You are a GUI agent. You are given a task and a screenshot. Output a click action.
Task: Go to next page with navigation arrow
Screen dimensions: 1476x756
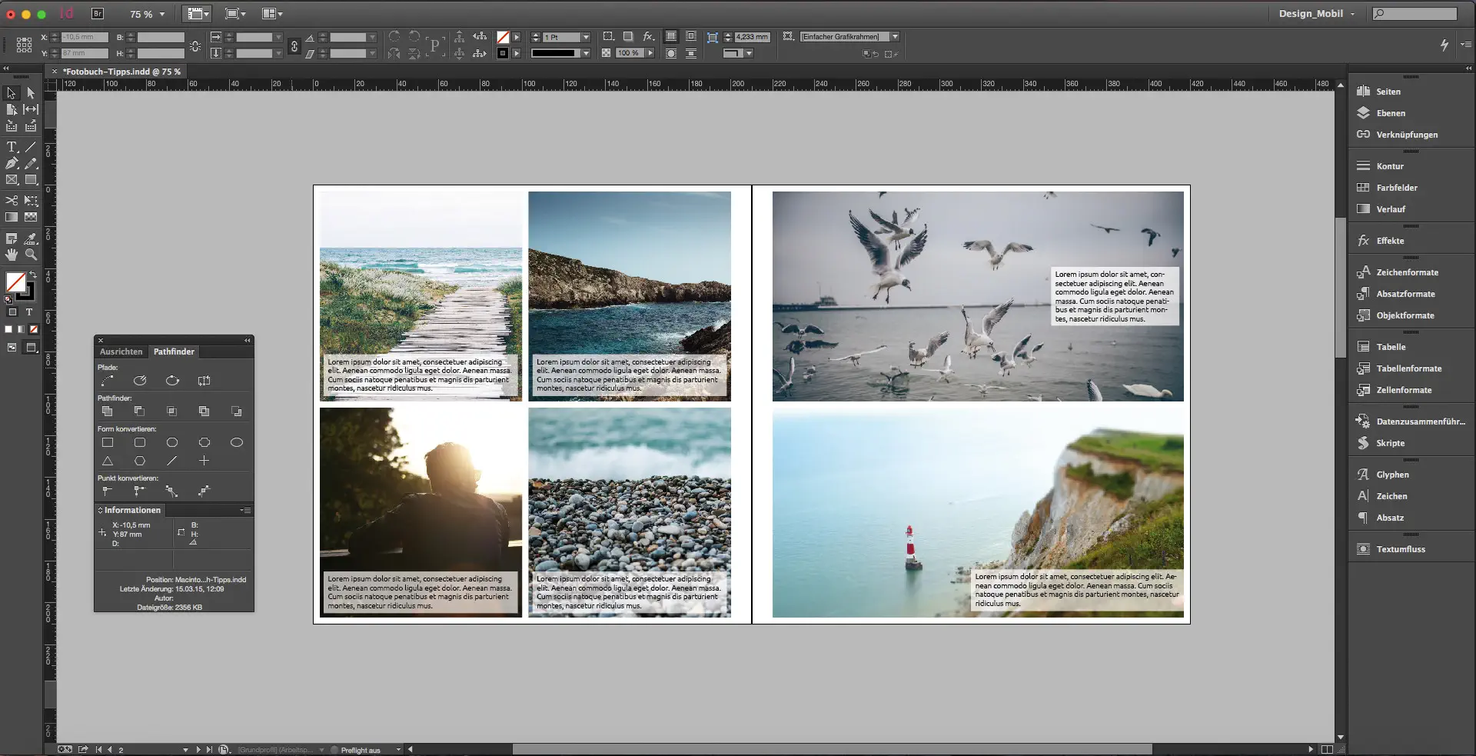[199, 750]
